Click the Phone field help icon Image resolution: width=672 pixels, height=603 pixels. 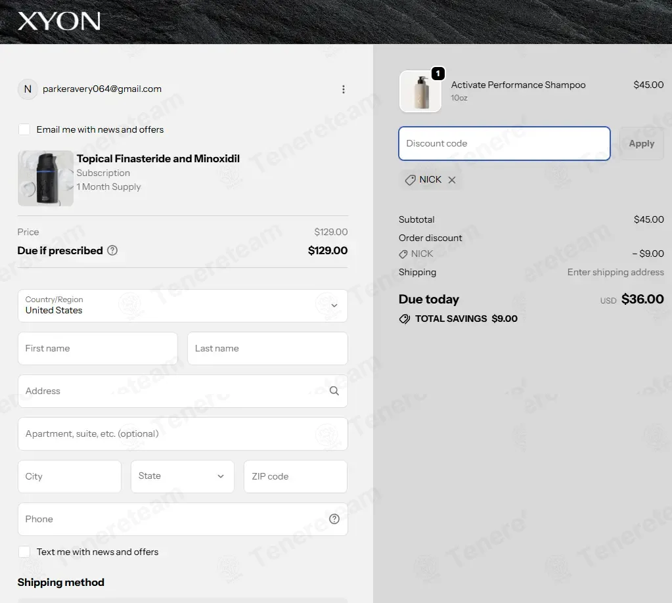click(334, 519)
